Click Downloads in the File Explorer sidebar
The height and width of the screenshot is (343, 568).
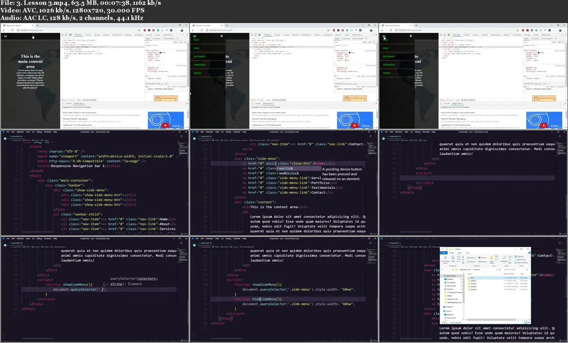(451, 283)
